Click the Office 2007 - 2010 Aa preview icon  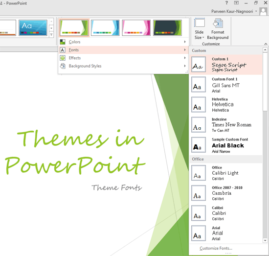point(199,193)
